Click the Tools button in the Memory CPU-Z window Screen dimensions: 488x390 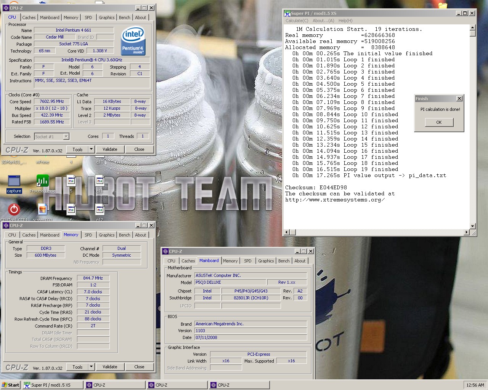click(x=77, y=367)
